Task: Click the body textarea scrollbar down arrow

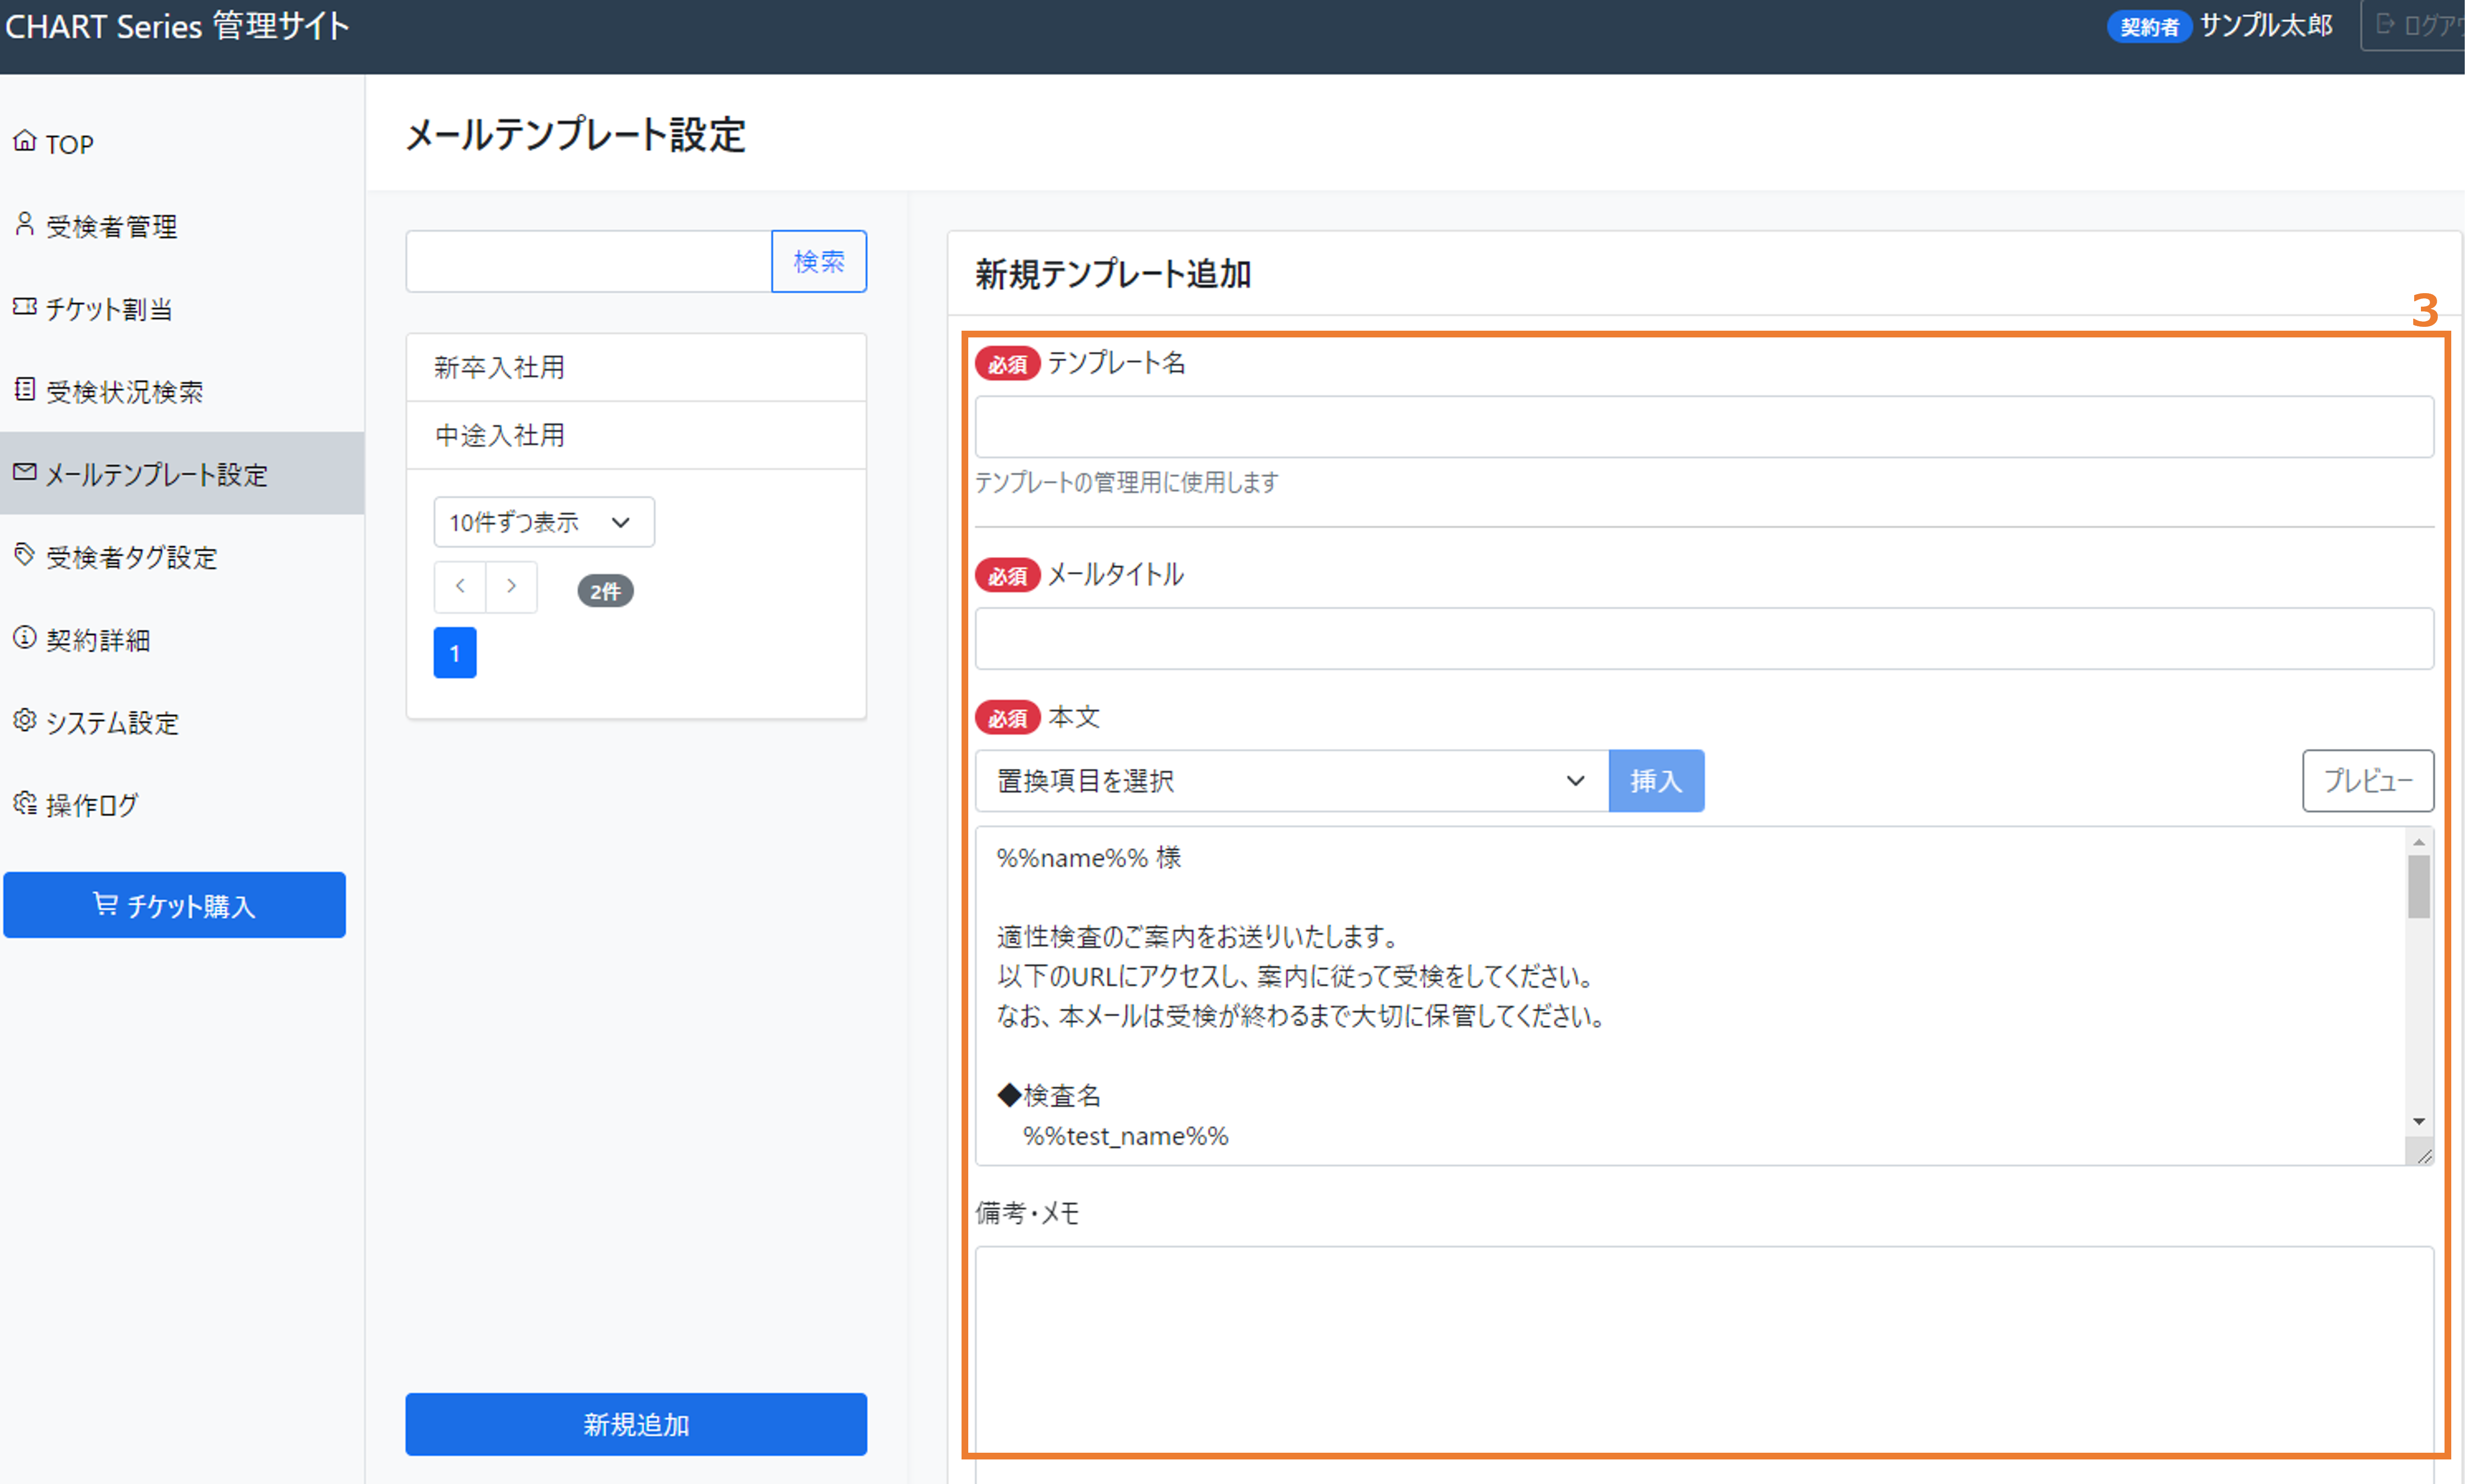Action: click(2420, 1122)
